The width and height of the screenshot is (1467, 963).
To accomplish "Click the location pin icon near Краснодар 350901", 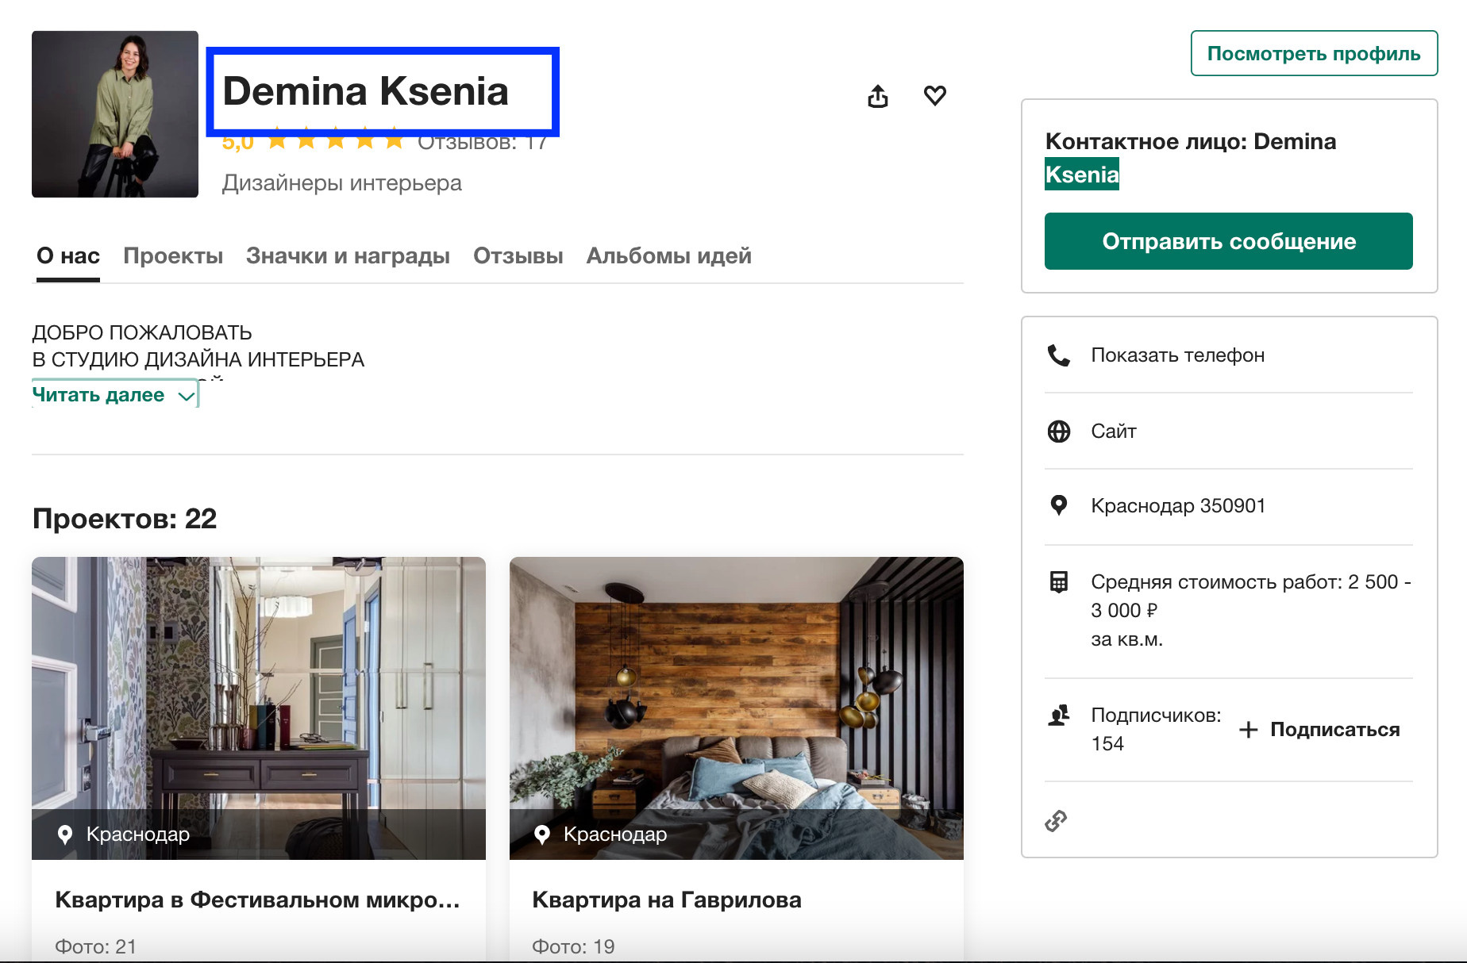I will coord(1060,505).
